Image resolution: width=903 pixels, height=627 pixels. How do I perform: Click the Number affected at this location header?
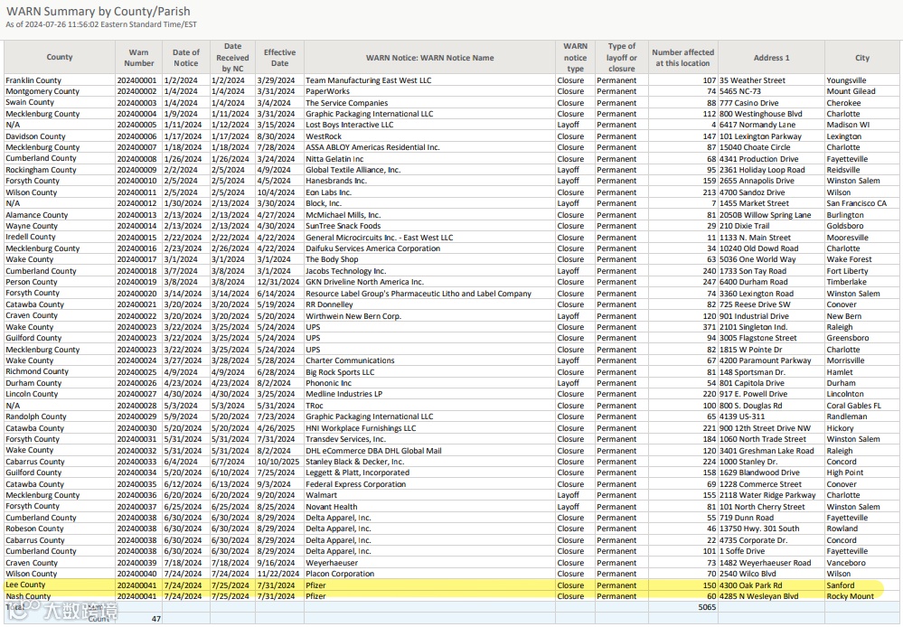click(x=682, y=57)
